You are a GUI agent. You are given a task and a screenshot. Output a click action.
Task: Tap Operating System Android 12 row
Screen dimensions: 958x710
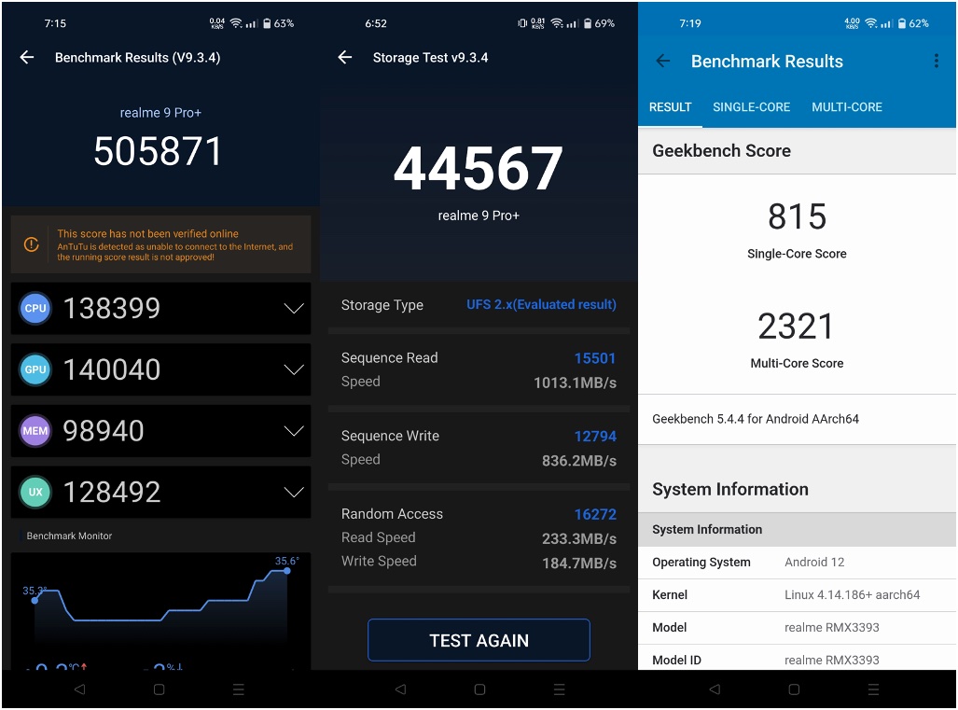point(798,563)
